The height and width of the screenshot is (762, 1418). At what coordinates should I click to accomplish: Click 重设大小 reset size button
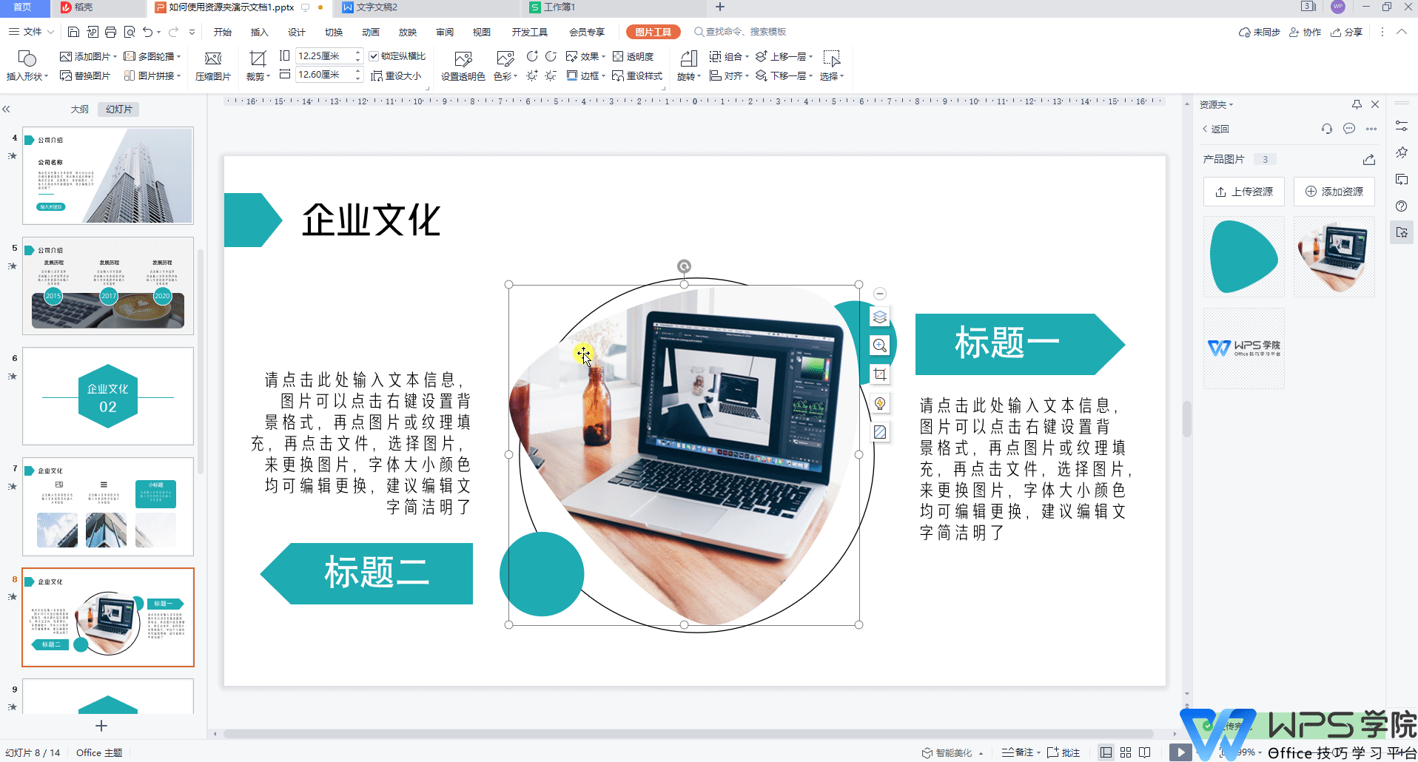[396, 75]
